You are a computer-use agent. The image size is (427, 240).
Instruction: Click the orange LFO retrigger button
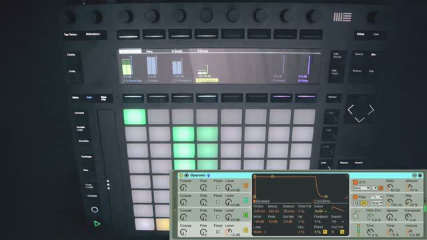click(x=381, y=188)
